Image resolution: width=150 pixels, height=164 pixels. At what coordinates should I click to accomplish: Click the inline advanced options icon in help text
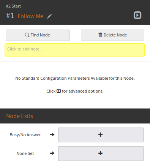pyautogui.click(x=58, y=91)
